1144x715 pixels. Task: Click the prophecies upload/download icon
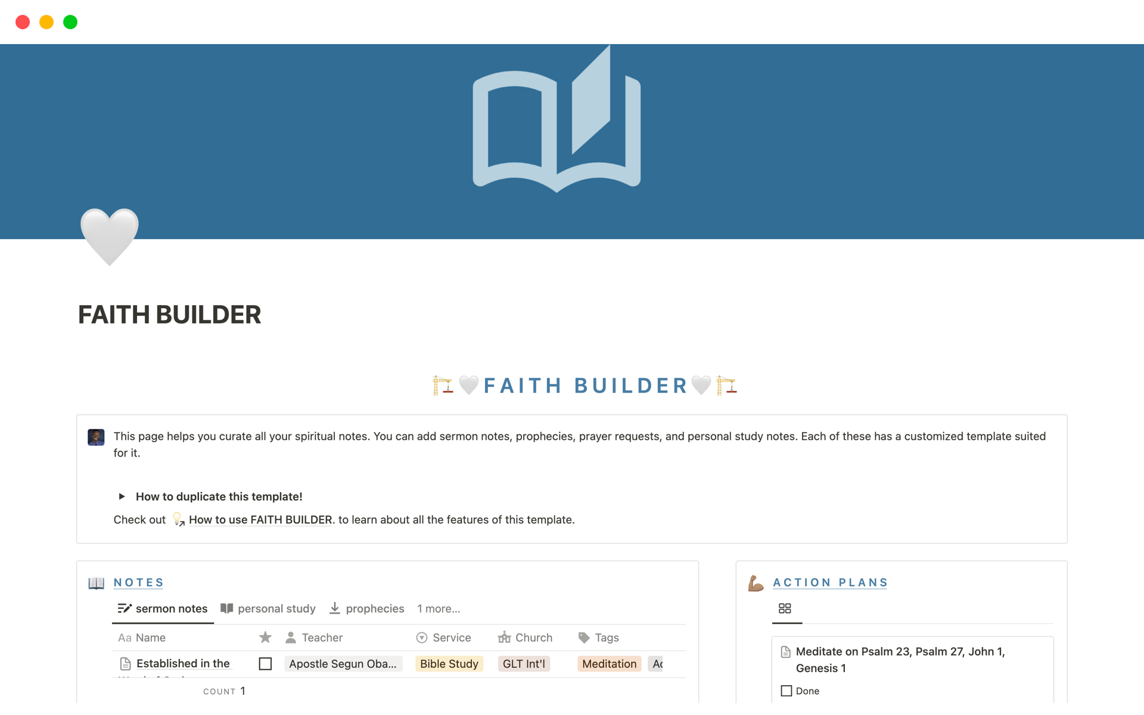tap(335, 608)
